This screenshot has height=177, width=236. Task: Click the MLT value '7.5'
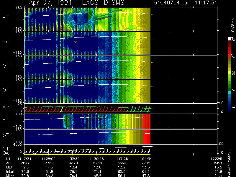tap(50, 167)
